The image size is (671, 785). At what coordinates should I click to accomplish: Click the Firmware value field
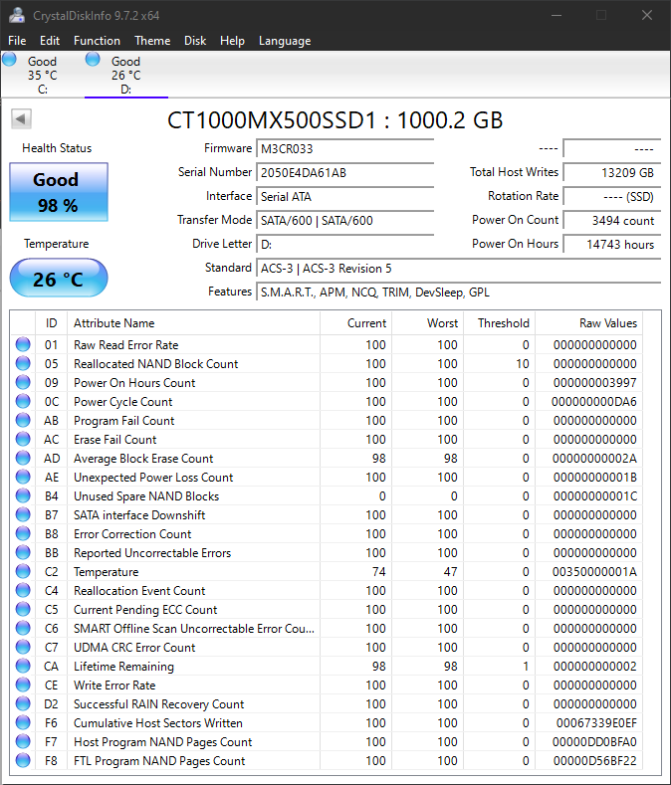(x=344, y=148)
